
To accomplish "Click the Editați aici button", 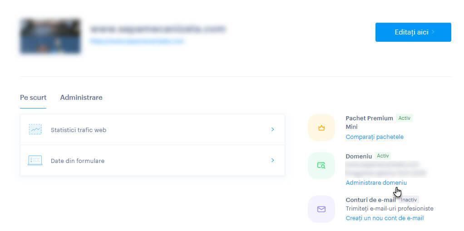I will point(413,32).
